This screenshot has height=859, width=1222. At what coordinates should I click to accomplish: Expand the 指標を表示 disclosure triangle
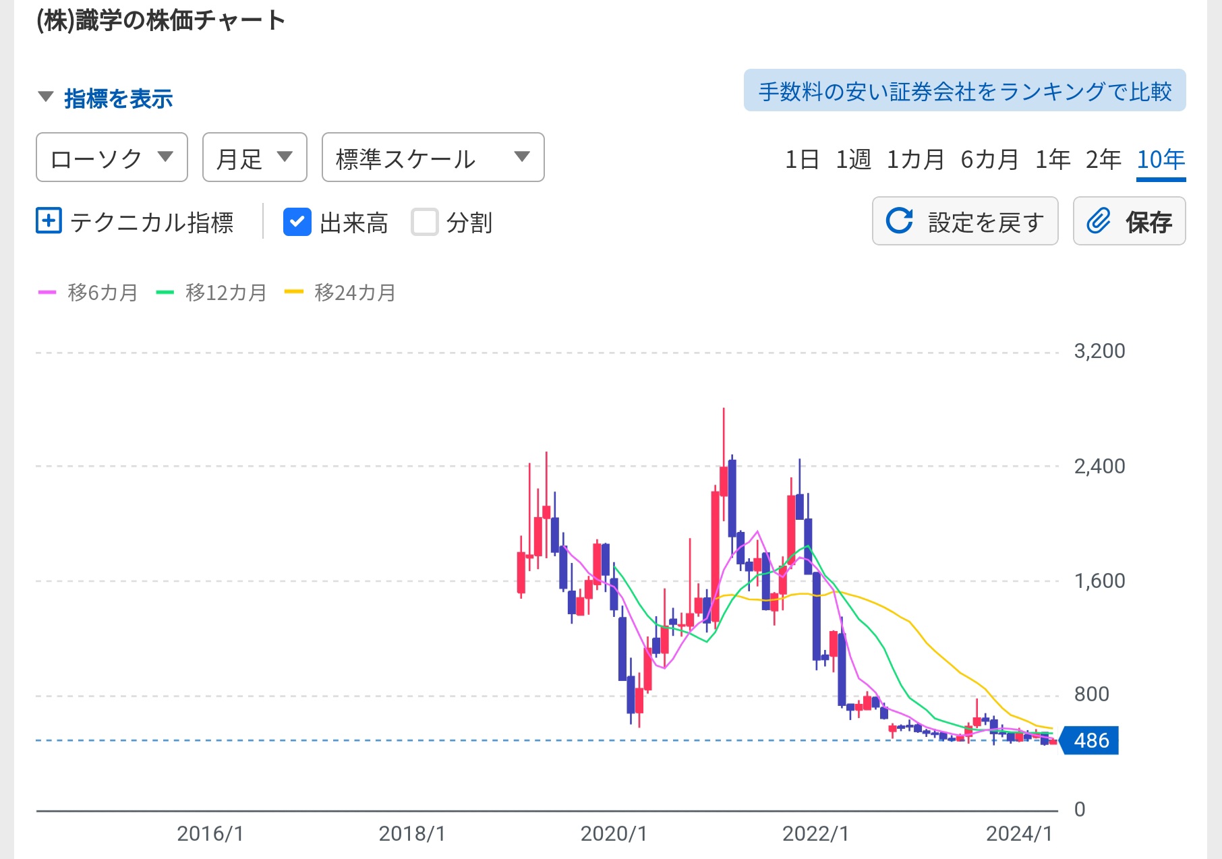46,97
